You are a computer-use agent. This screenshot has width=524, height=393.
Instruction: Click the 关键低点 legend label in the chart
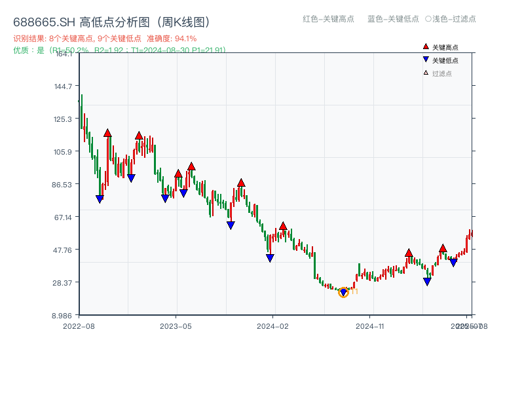click(x=445, y=60)
